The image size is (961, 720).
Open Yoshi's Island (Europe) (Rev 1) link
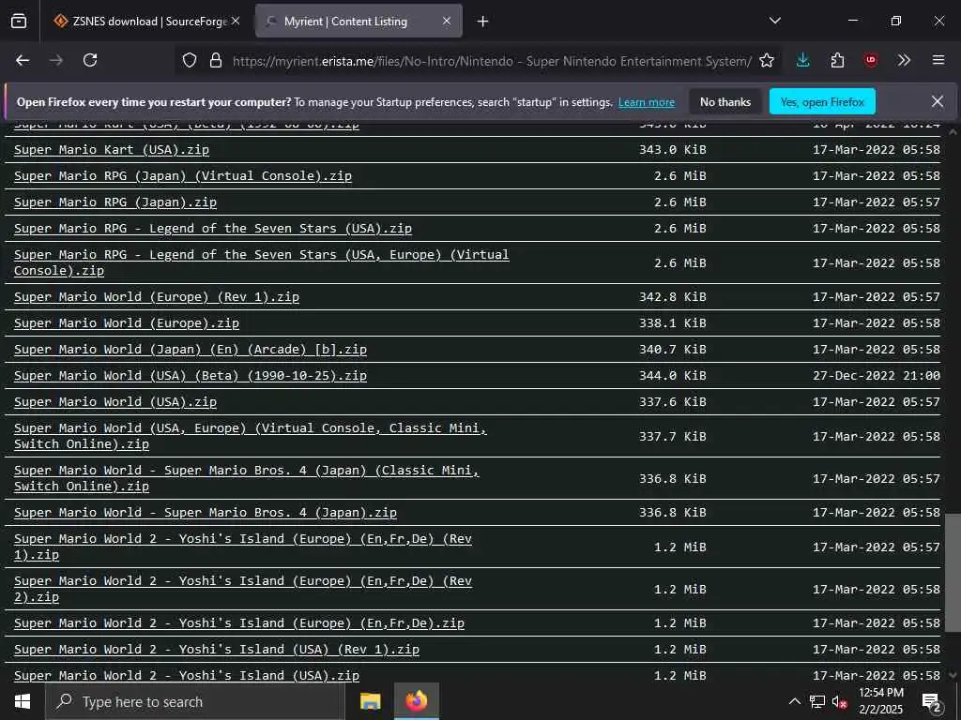(243, 547)
